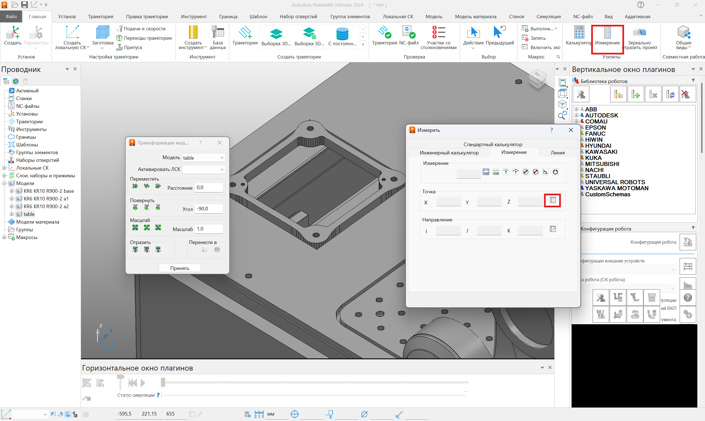
Task: Open the Файл menu
Action: pyautogui.click(x=11, y=17)
